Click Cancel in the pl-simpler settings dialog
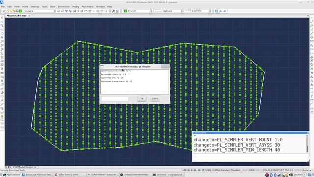Viewport: 314px width, 177px height. 155,98
